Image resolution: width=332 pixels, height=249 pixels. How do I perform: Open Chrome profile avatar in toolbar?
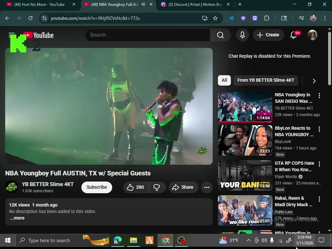pyautogui.click(x=313, y=18)
